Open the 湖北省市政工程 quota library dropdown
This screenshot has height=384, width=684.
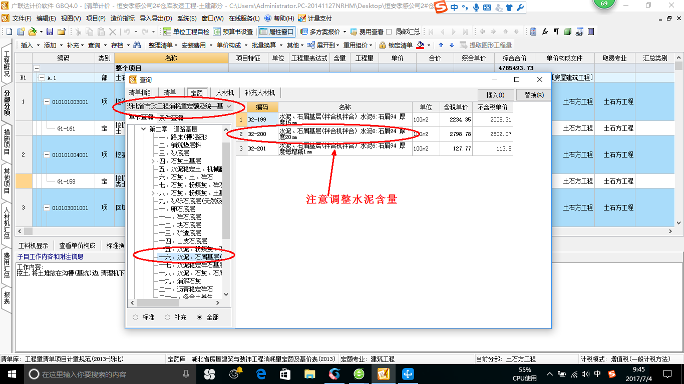(228, 106)
